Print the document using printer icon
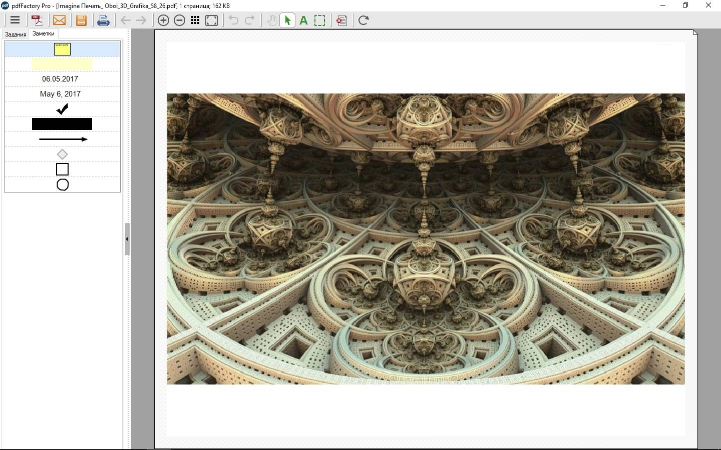The width and height of the screenshot is (721, 450). (103, 20)
